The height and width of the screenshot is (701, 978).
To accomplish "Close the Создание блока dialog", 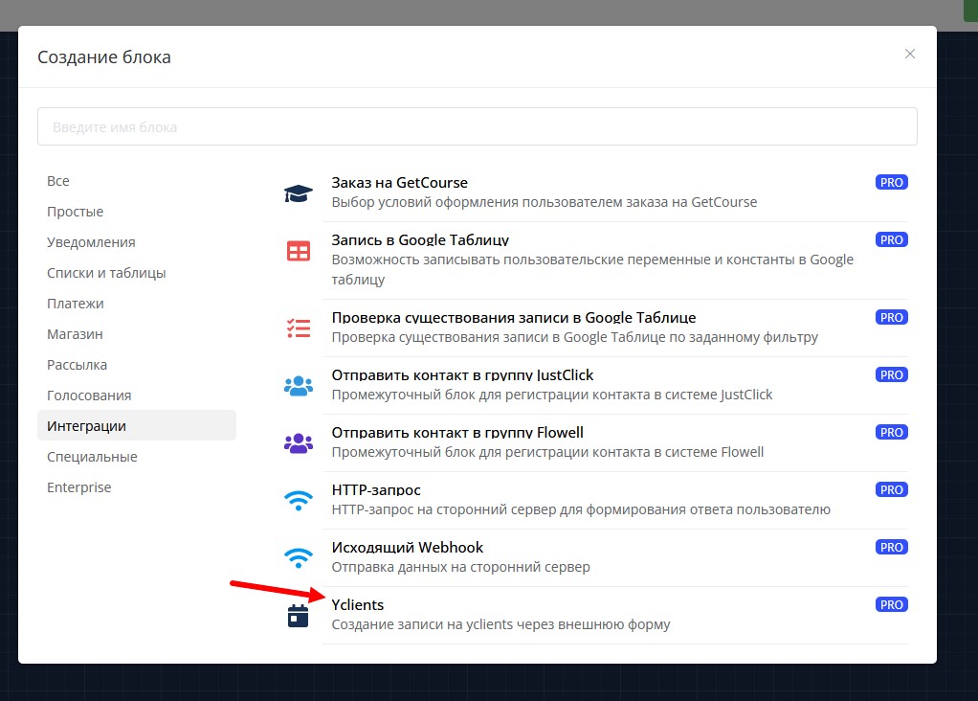I will click(909, 55).
